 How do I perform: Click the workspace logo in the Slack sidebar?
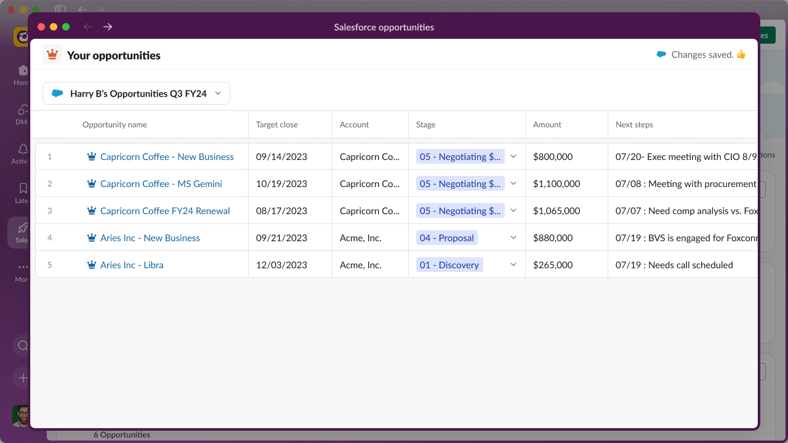point(21,37)
